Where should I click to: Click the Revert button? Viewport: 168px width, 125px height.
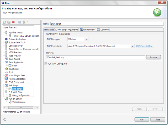pos(155,109)
